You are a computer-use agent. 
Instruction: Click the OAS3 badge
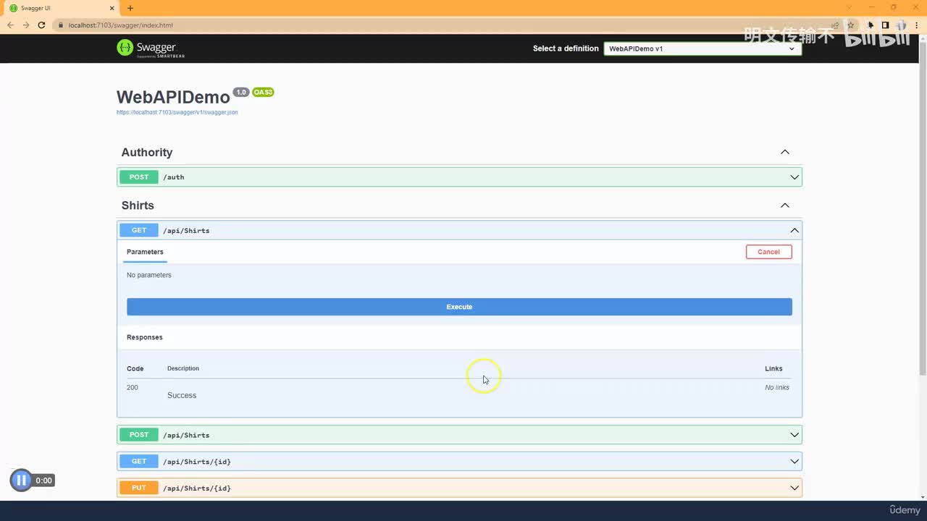263,93
